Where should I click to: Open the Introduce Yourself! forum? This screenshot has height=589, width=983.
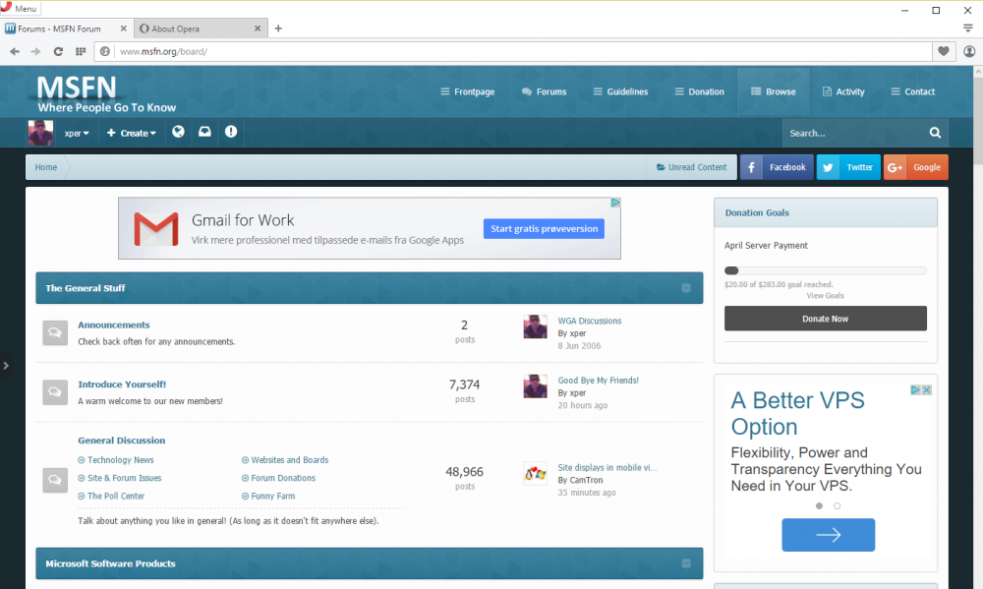tap(122, 384)
